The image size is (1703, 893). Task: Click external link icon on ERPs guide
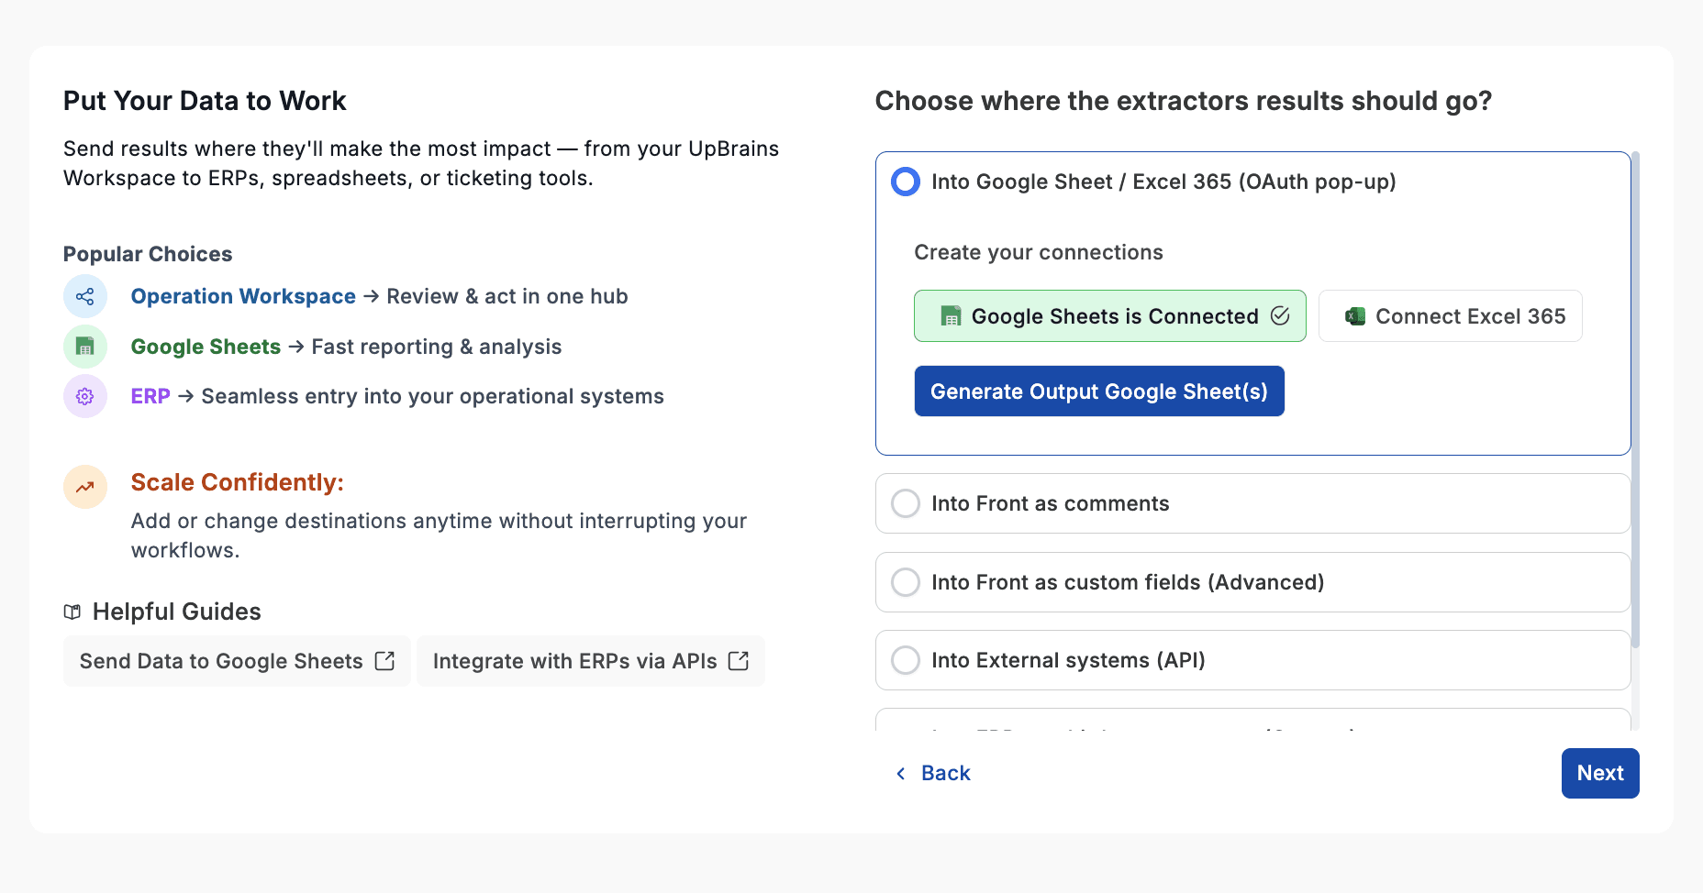pyautogui.click(x=739, y=661)
